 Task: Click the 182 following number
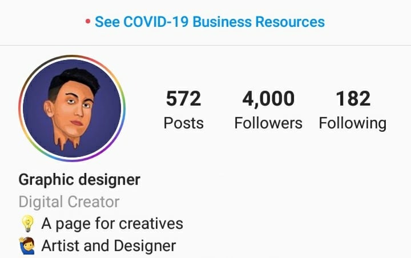tap(353, 99)
